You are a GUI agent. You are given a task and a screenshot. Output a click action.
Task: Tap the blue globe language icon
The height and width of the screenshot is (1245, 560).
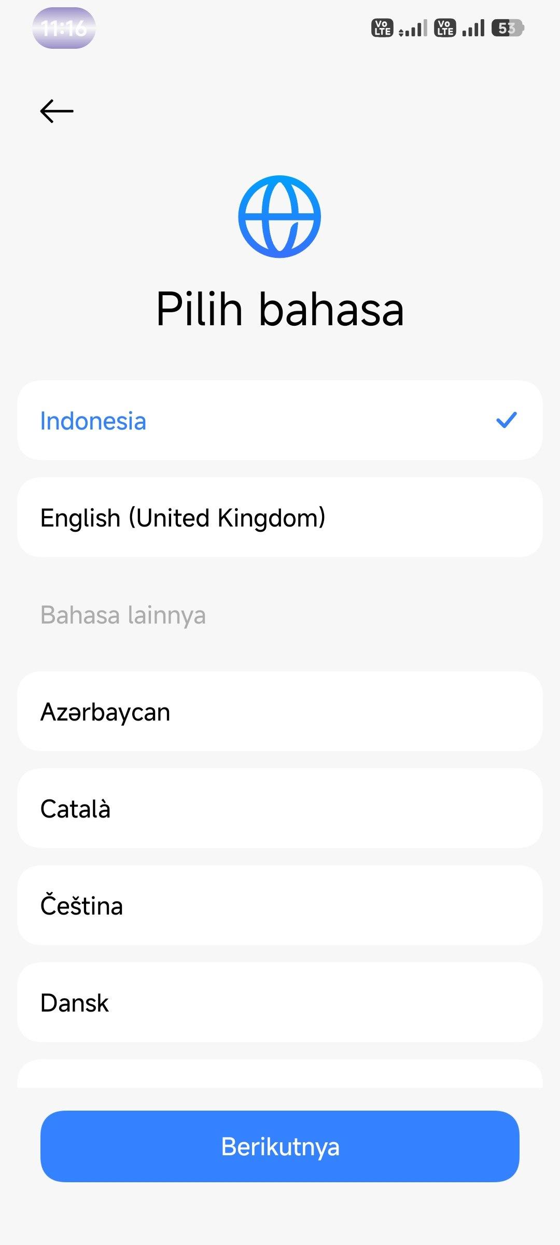[279, 217]
